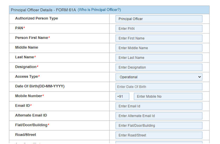Click the +91 country code box
The height and width of the screenshot is (144, 220).
[x=122, y=96]
